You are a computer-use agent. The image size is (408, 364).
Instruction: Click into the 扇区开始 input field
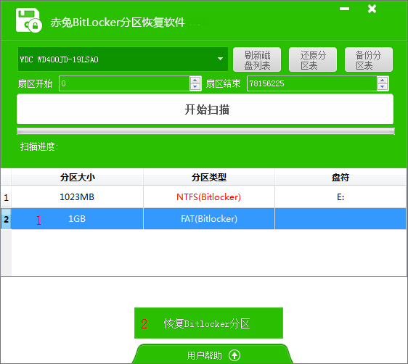[x=125, y=83]
